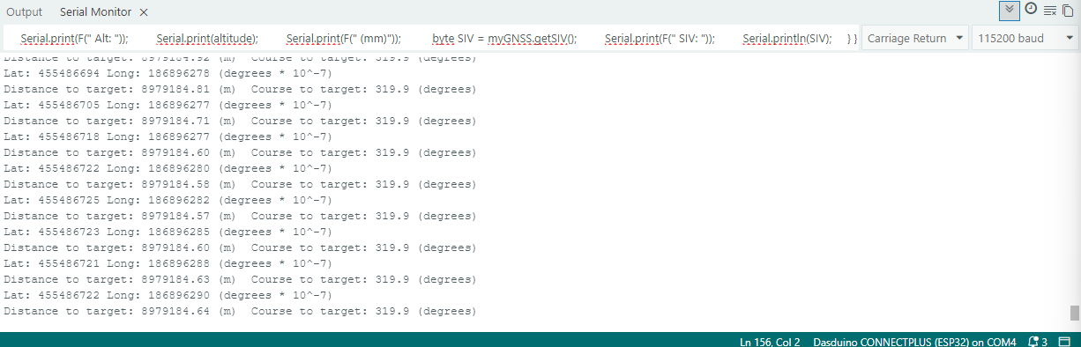Select board Dasduino CONNECTPLUS (ESP32) on COM4
Image resolution: width=1081 pixels, height=347 pixels.
pos(914,341)
